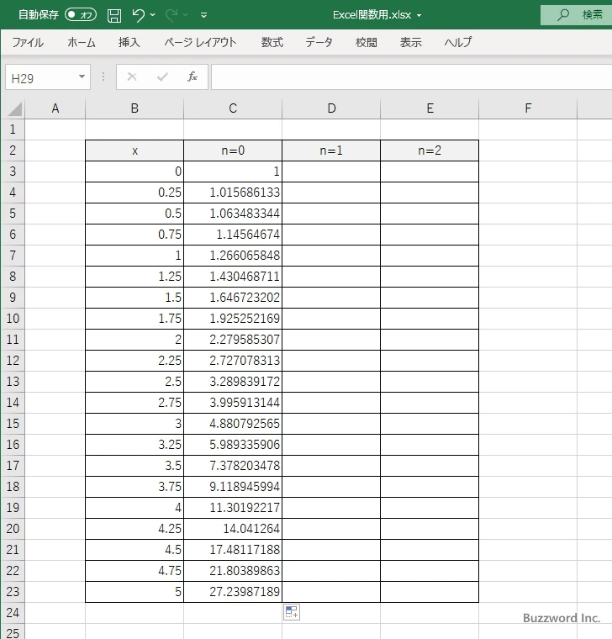Image resolution: width=612 pixels, height=639 pixels.
Task: Open the ファイル menu tab
Action: coord(28,42)
